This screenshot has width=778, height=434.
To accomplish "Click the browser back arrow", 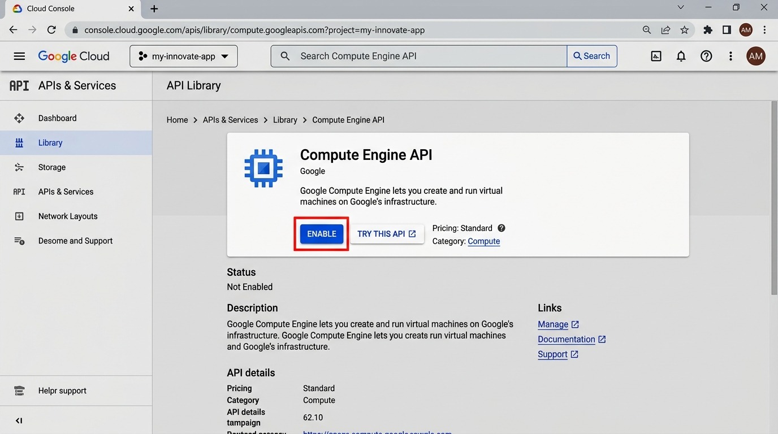I will pyautogui.click(x=14, y=30).
